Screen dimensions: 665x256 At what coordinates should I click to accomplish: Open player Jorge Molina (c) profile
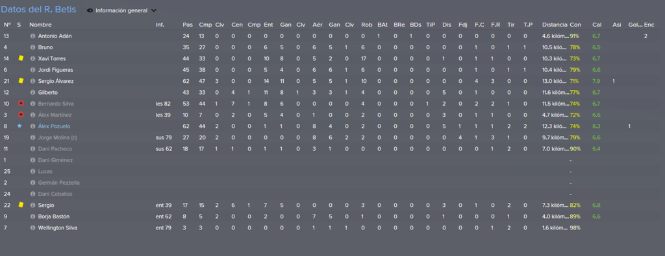point(57,137)
